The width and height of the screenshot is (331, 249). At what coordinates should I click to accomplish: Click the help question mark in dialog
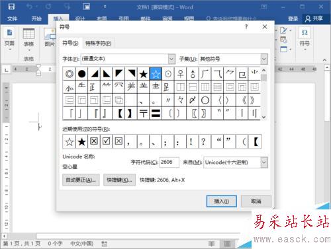click(246, 27)
